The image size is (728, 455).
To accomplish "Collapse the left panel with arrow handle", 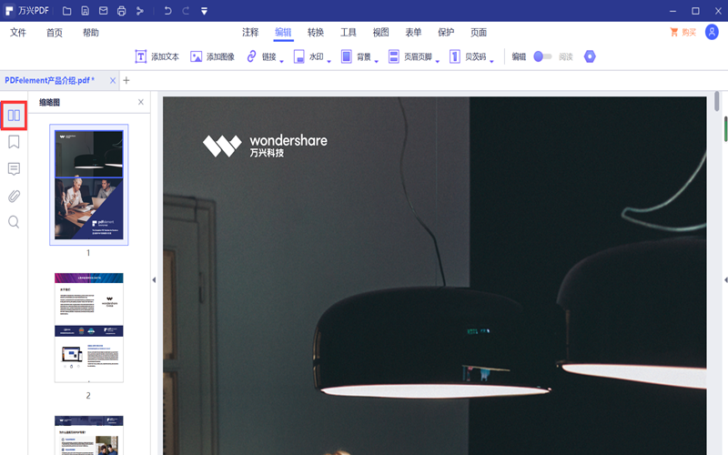I will [153, 279].
